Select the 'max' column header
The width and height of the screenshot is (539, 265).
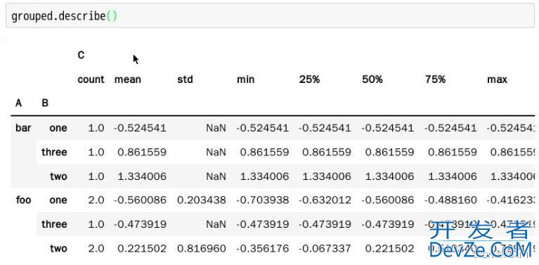497,79
